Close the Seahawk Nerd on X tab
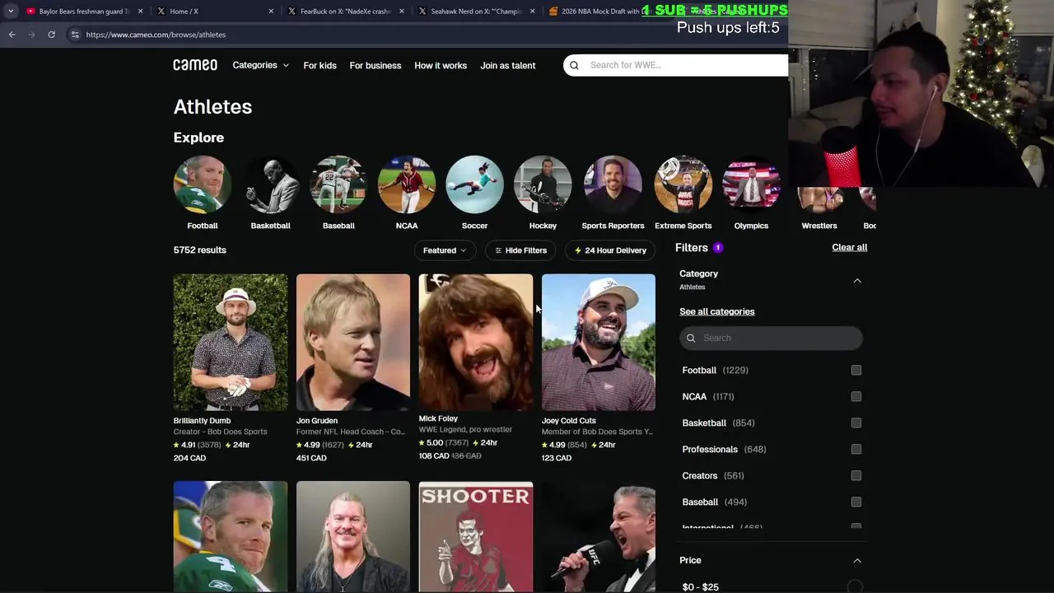Image resolution: width=1054 pixels, height=593 pixels. coord(532,12)
